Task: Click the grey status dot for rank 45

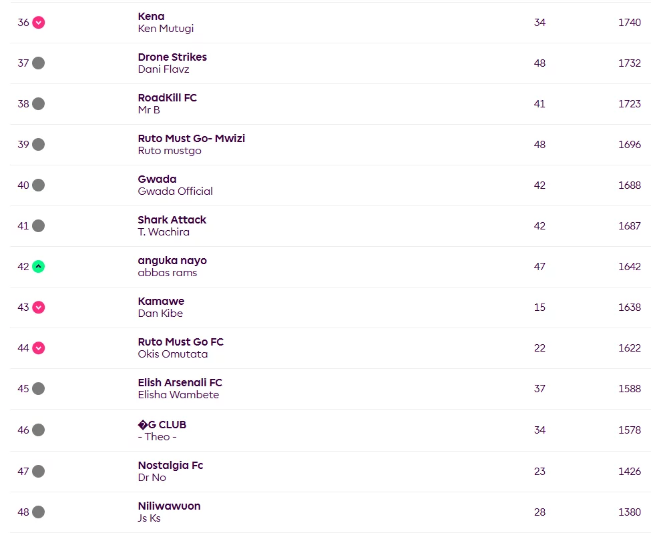Action: (39, 389)
